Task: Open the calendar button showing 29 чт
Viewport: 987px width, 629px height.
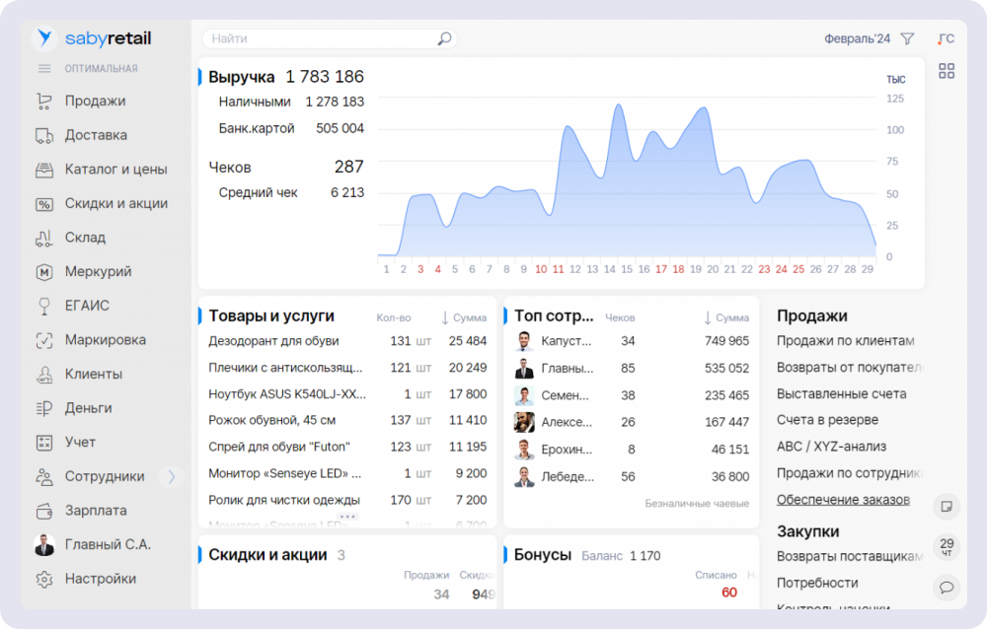Action: 947,547
